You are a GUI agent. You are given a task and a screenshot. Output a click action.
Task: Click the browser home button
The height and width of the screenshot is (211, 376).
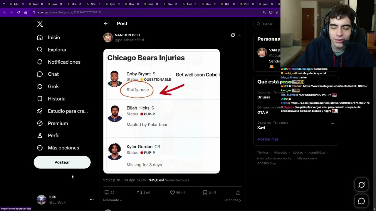pyautogui.click(x=26, y=12)
